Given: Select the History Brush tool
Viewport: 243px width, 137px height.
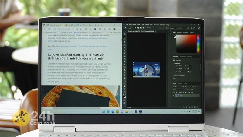Looking at the screenshot, I should 125,61.
